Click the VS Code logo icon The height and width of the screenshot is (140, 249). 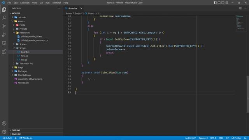(3, 3)
